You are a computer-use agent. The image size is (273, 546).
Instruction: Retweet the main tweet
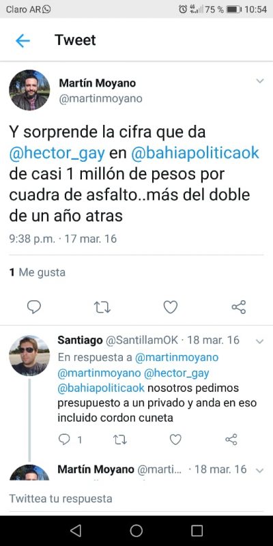102,307
